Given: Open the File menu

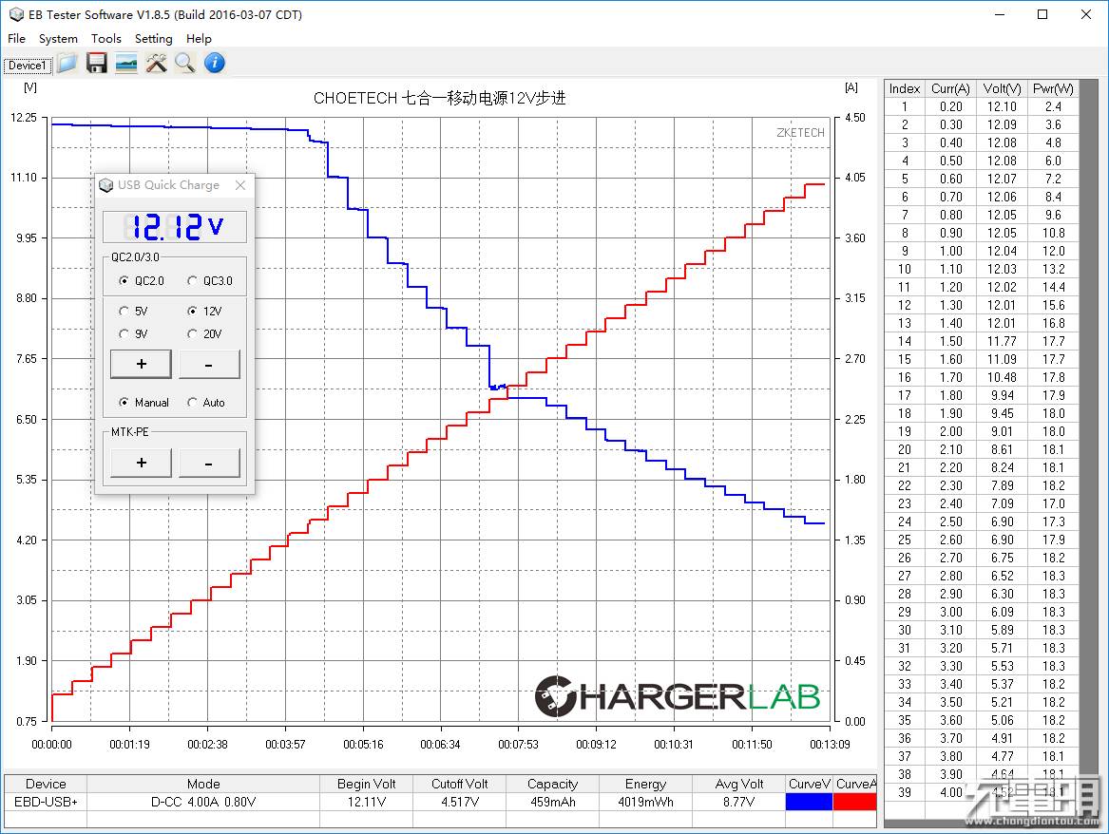Looking at the screenshot, I should (x=16, y=39).
